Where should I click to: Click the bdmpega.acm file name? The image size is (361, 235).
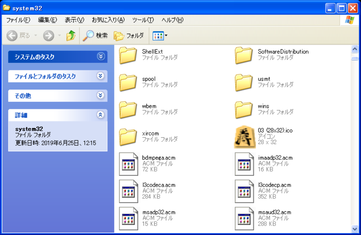[x=159, y=158]
